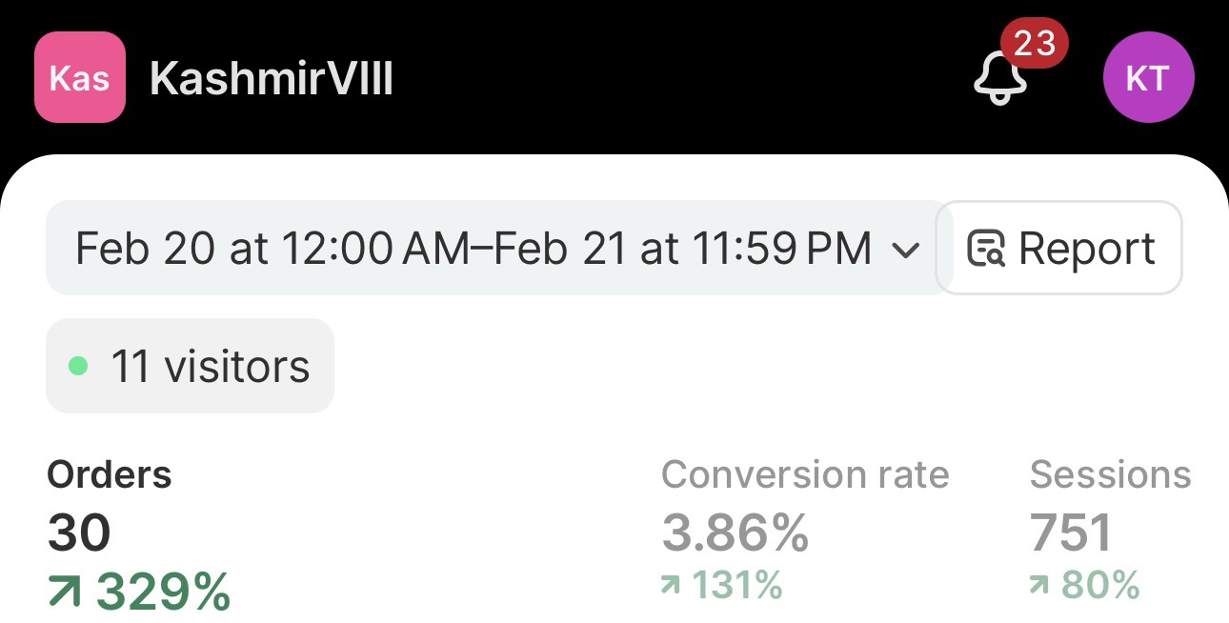Open the KashmirVIII store switcher
The height and width of the screenshot is (623, 1229).
(x=272, y=78)
